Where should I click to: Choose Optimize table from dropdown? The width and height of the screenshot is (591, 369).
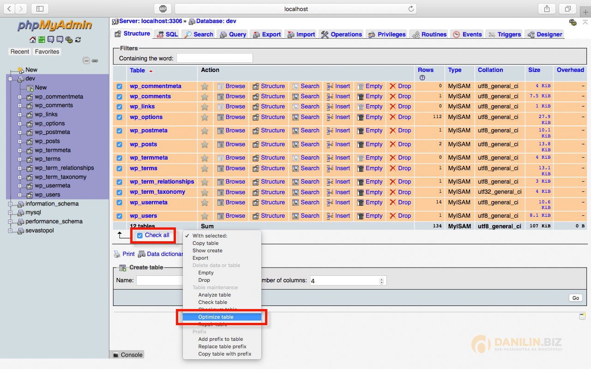(x=222, y=317)
